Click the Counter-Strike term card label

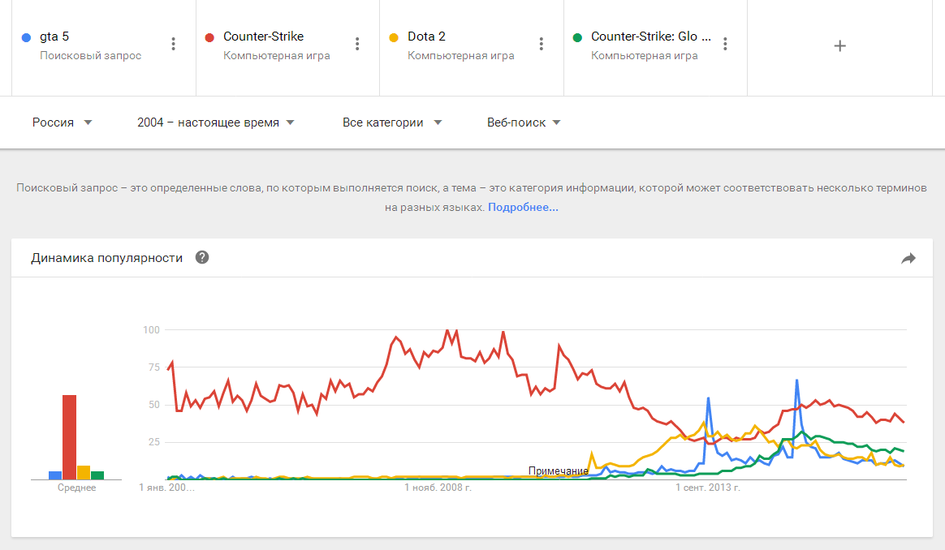pos(263,37)
